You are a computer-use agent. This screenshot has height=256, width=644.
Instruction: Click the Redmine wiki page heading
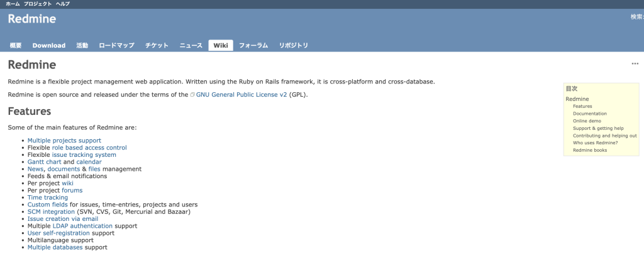32,65
